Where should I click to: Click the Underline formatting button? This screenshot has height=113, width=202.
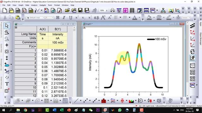70,18
